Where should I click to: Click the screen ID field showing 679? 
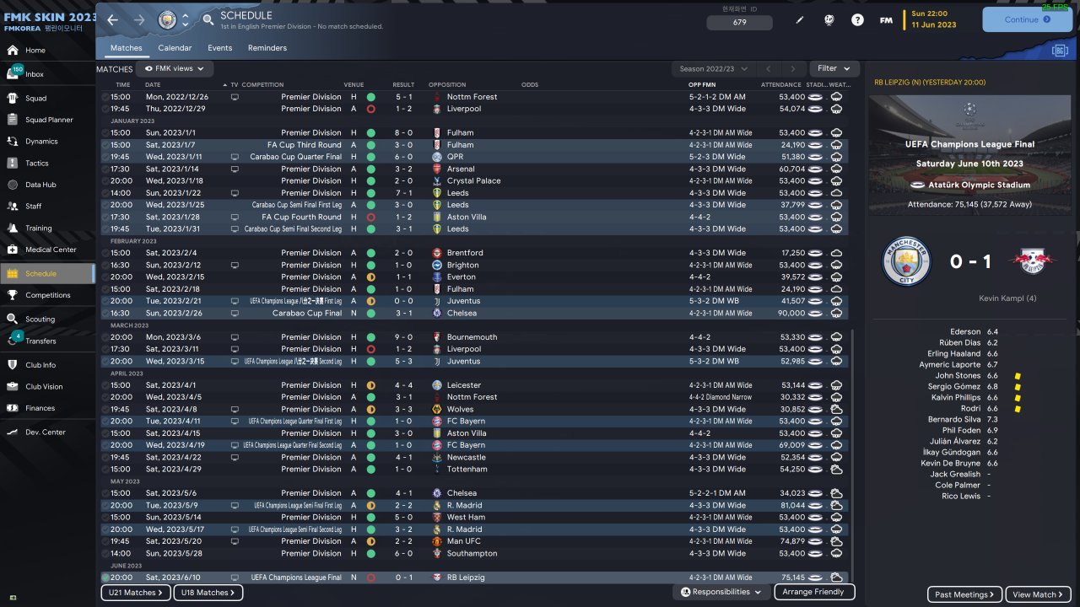coord(740,22)
